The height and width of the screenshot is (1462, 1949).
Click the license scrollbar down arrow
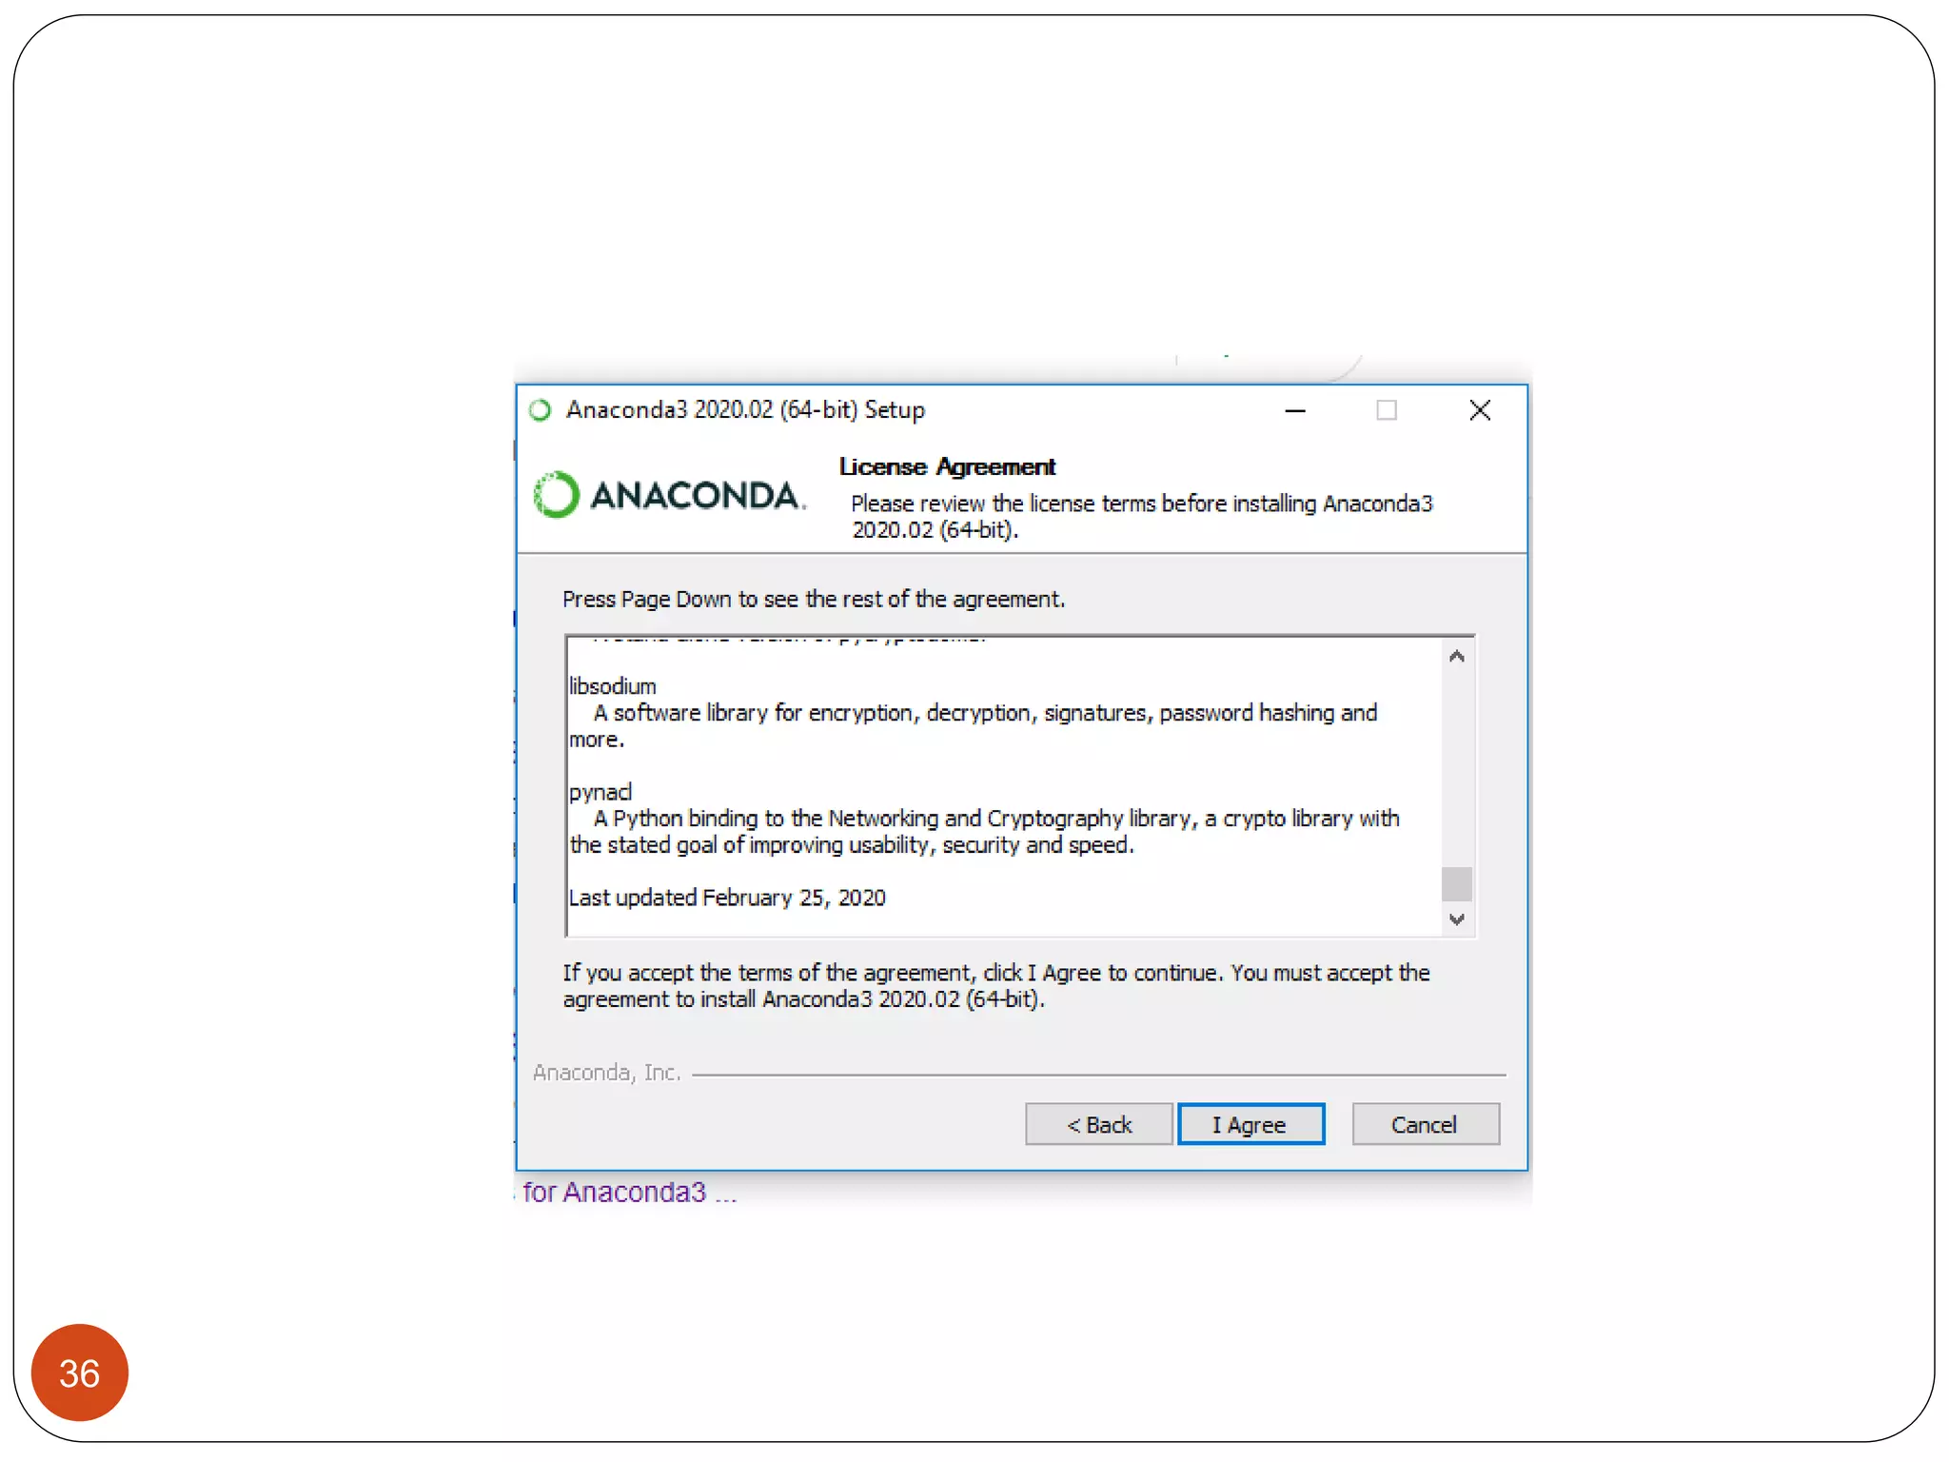[x=1457, y=919]
